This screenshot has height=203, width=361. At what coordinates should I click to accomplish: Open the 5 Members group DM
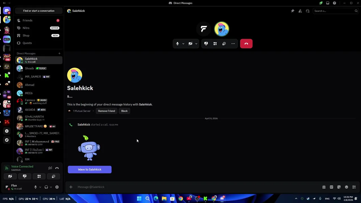pyautogui.click(x=39, y=134)
